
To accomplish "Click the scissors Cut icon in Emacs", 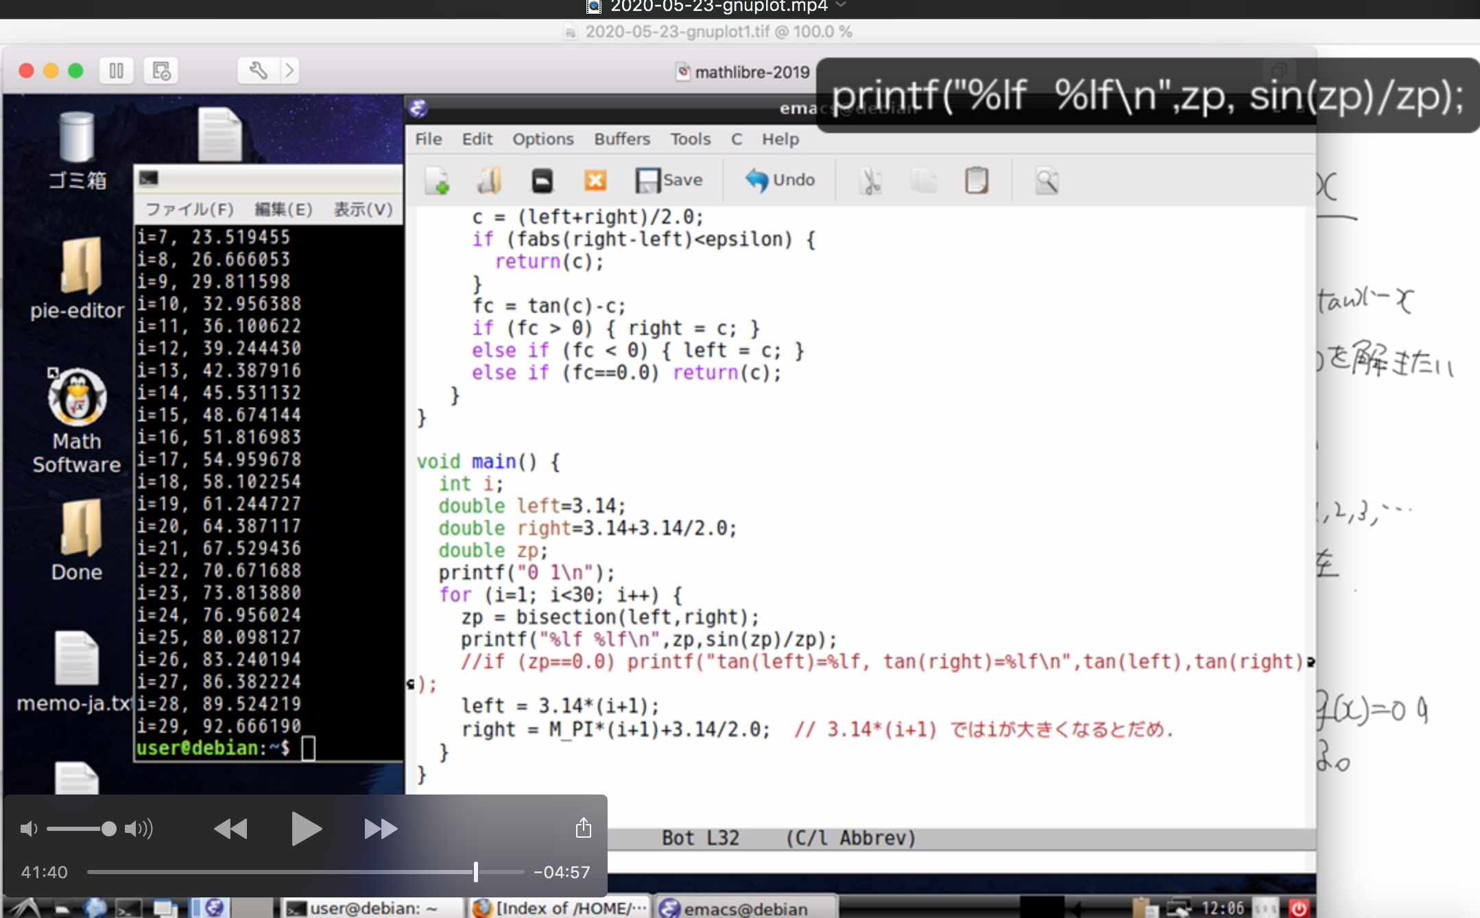I will [871, 181].
